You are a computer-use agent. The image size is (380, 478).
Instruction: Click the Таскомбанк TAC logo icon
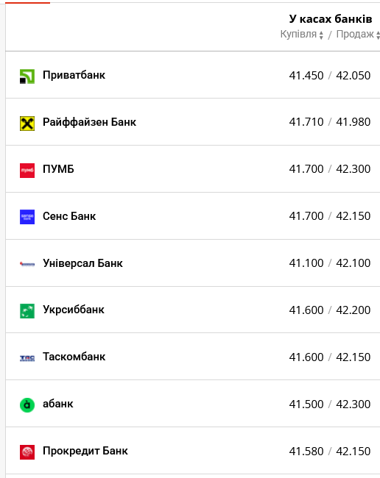(27, 358)
